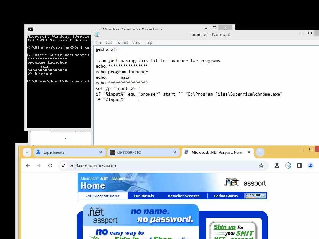Open the browser downloads icon
This screenshot has width=319, height=239.
click(x=288, y=166)
